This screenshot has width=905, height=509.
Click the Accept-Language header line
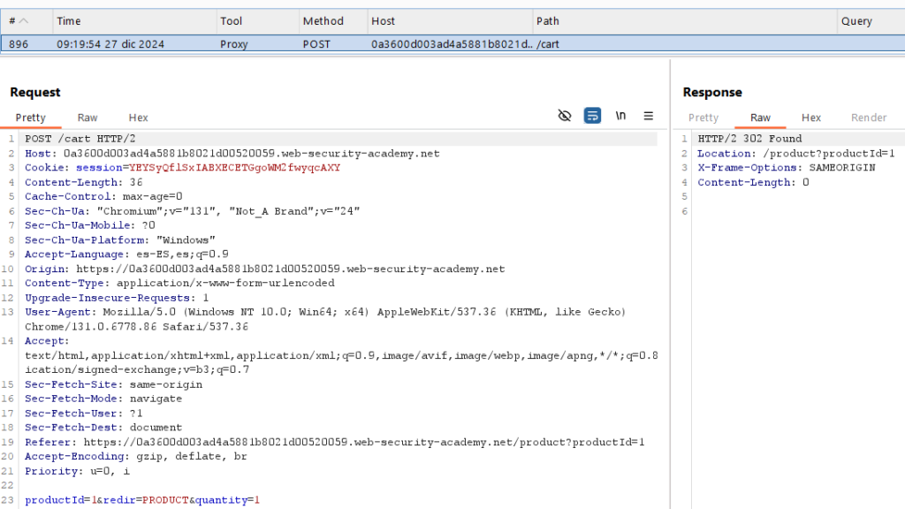(126, 254)
